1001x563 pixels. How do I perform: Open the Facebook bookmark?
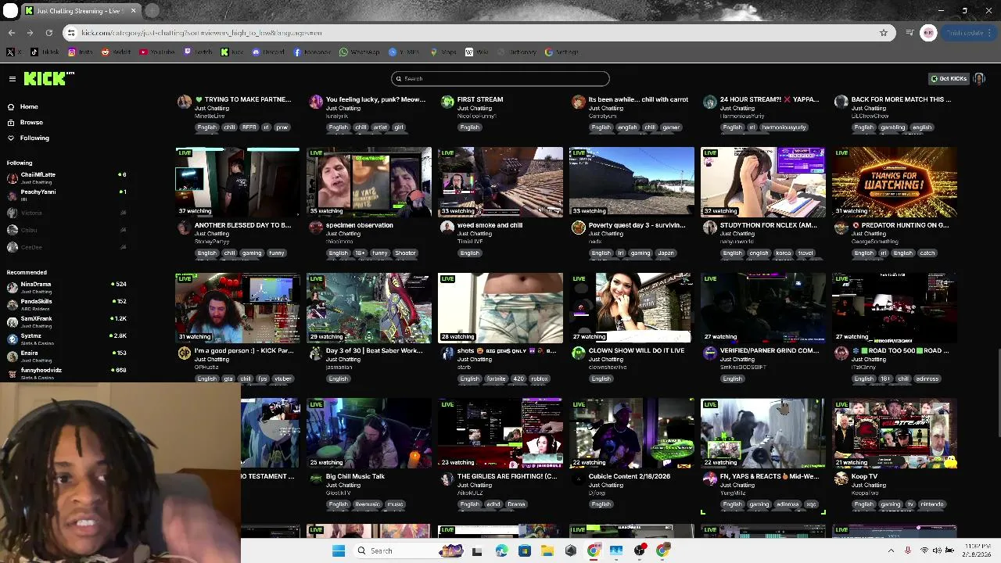[x=312, y=52]
